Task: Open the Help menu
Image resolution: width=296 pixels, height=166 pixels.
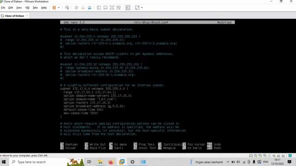Action: [x=44, y=8]
